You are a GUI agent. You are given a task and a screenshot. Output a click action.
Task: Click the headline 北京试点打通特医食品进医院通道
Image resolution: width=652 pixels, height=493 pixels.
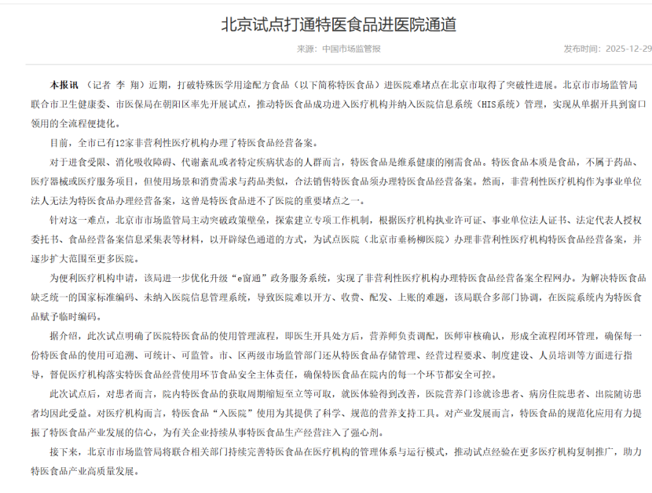coord(339,24)
